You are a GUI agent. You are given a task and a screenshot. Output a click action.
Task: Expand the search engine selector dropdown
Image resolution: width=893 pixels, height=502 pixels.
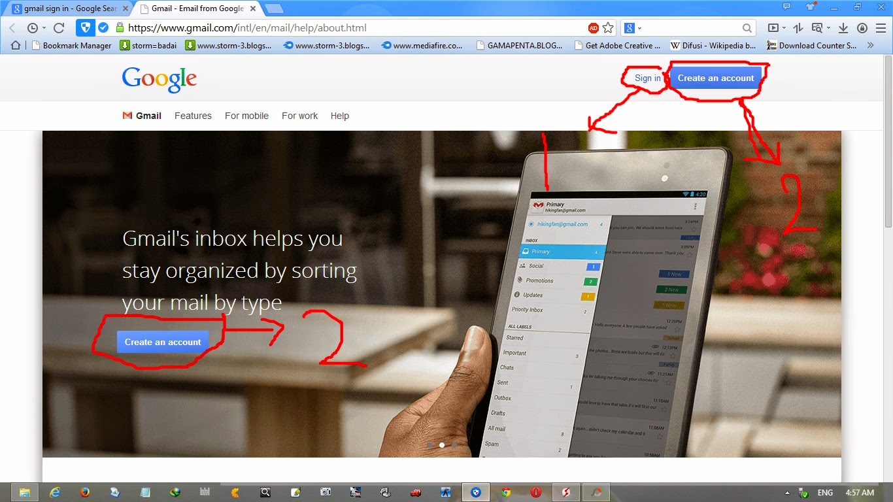pyautogui.click(x=640, y=28)
